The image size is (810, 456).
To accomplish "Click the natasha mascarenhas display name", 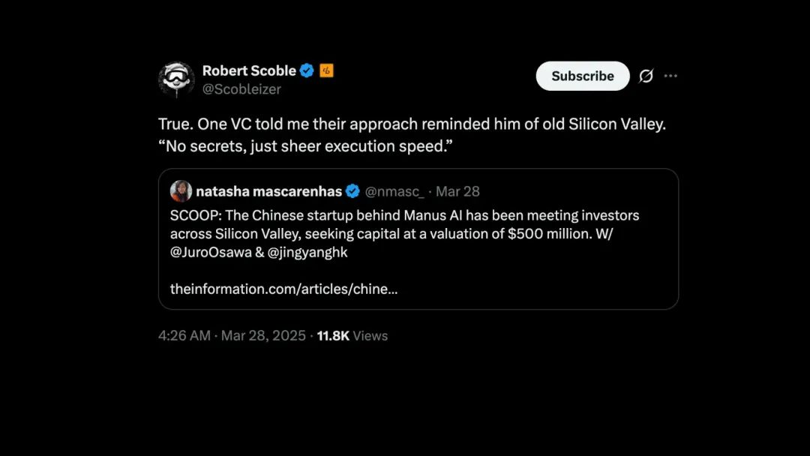I will (268, 191).
